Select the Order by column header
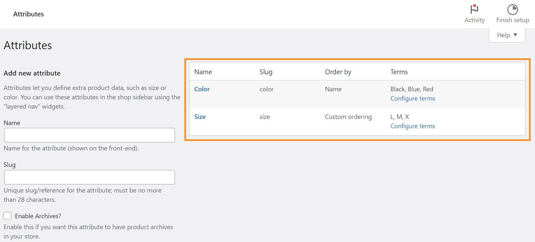Viewport: 535px width, 242px height. (338, 72)
